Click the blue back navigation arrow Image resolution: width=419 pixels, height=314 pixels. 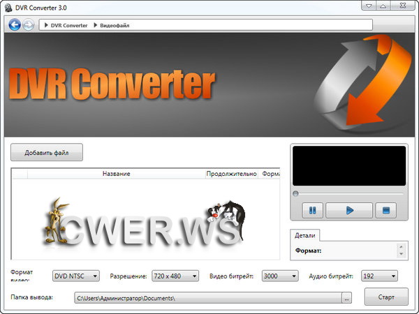tap(14, 25)
